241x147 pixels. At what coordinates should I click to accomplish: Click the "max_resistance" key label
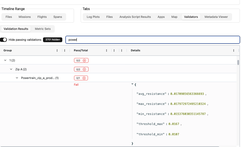[x=151, y=104]
